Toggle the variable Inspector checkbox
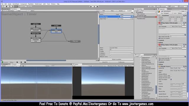 pyautogui.click(x=110, y=55)
